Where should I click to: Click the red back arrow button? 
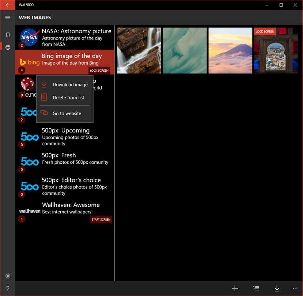(x=8, y=5)
